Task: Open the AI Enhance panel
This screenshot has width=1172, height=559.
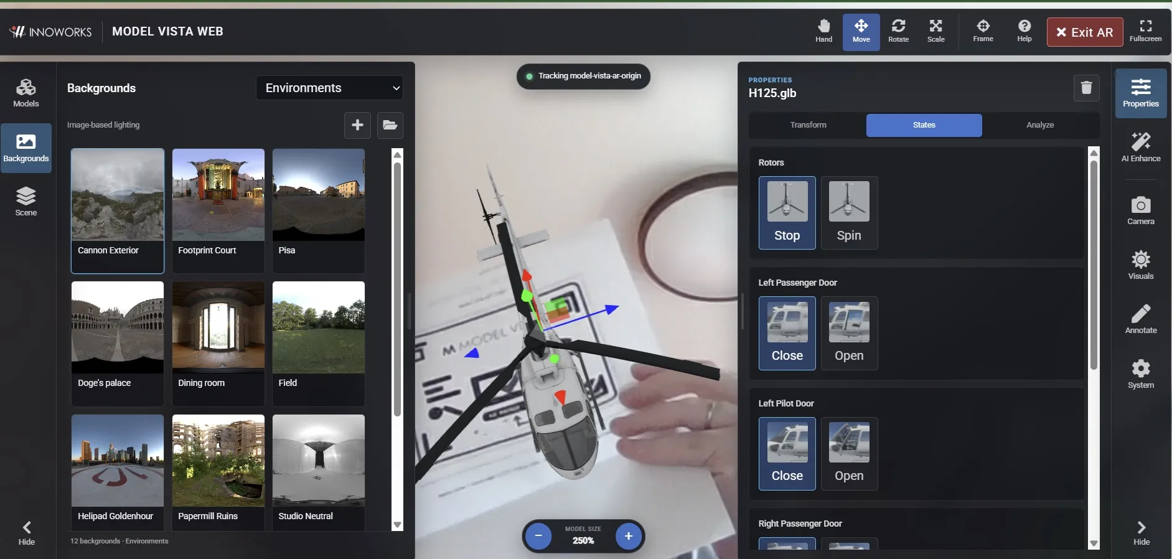Action: [1140, 148]
